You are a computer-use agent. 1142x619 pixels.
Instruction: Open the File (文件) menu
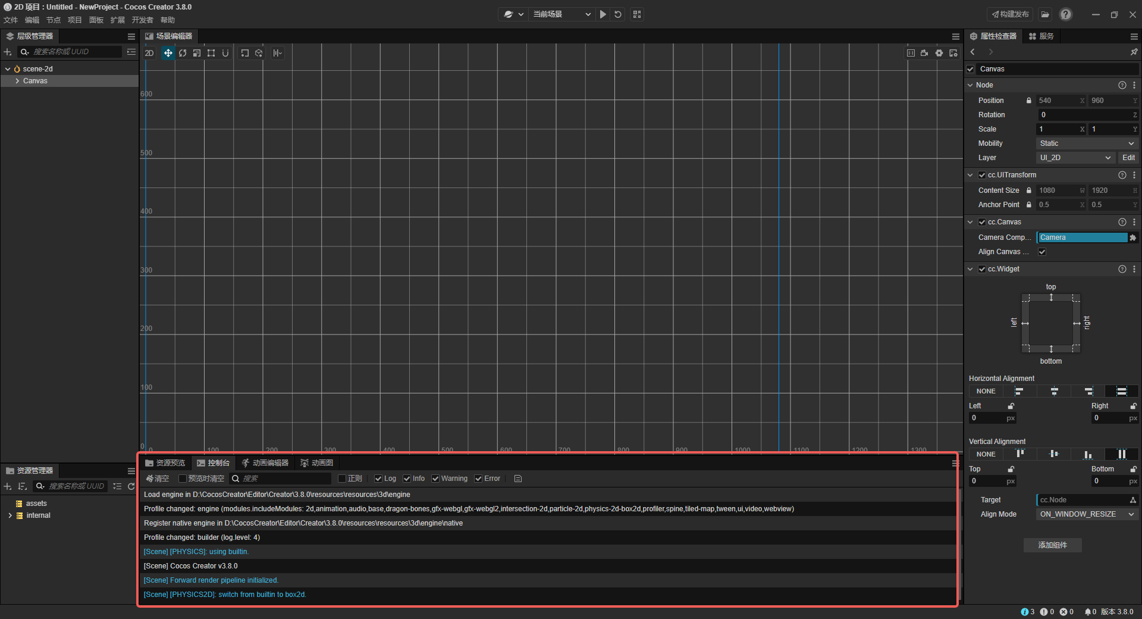click(x=11, y=20)
